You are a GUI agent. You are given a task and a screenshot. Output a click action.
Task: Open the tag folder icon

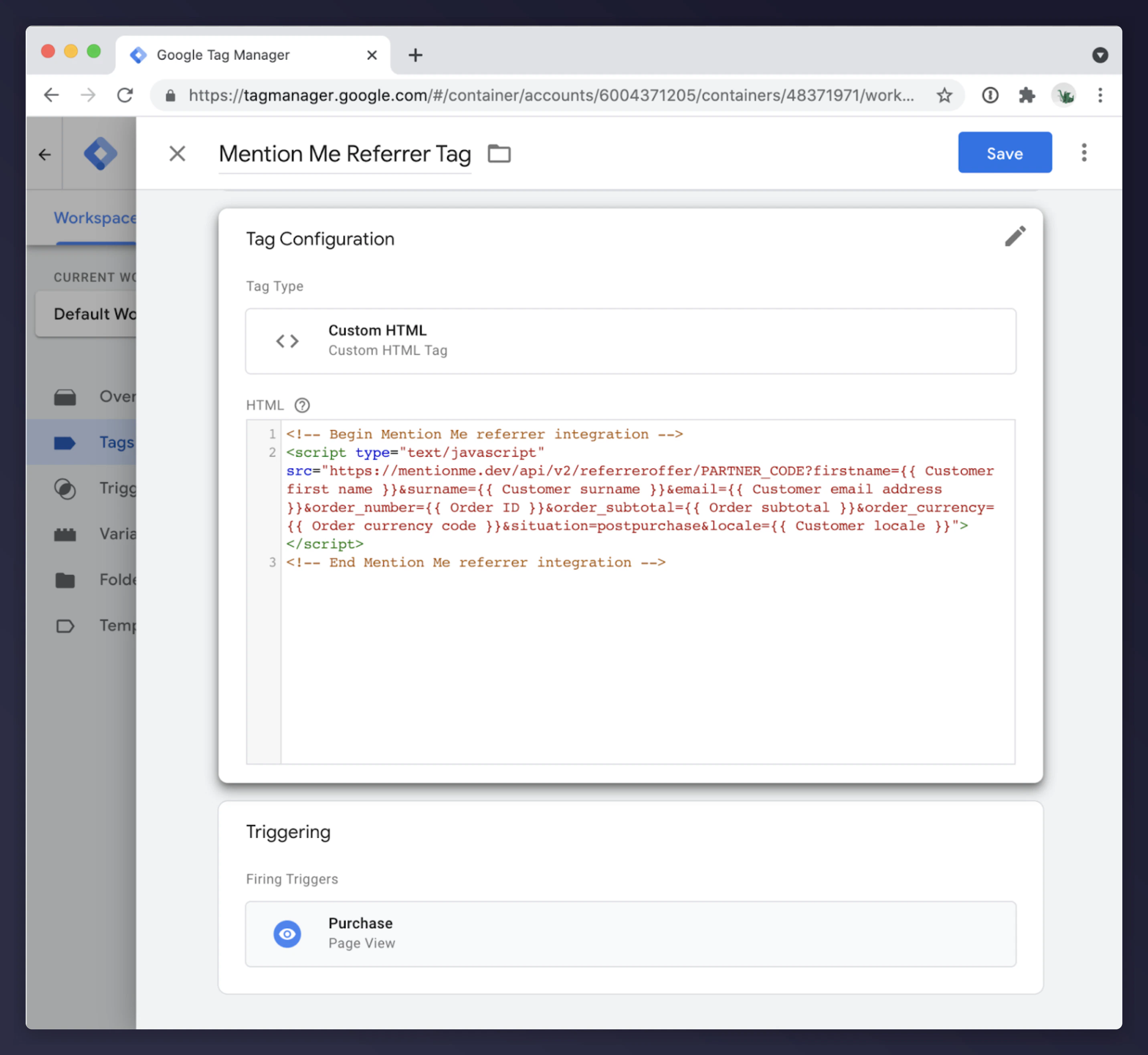pyautogui.click(x=499, y=154)
